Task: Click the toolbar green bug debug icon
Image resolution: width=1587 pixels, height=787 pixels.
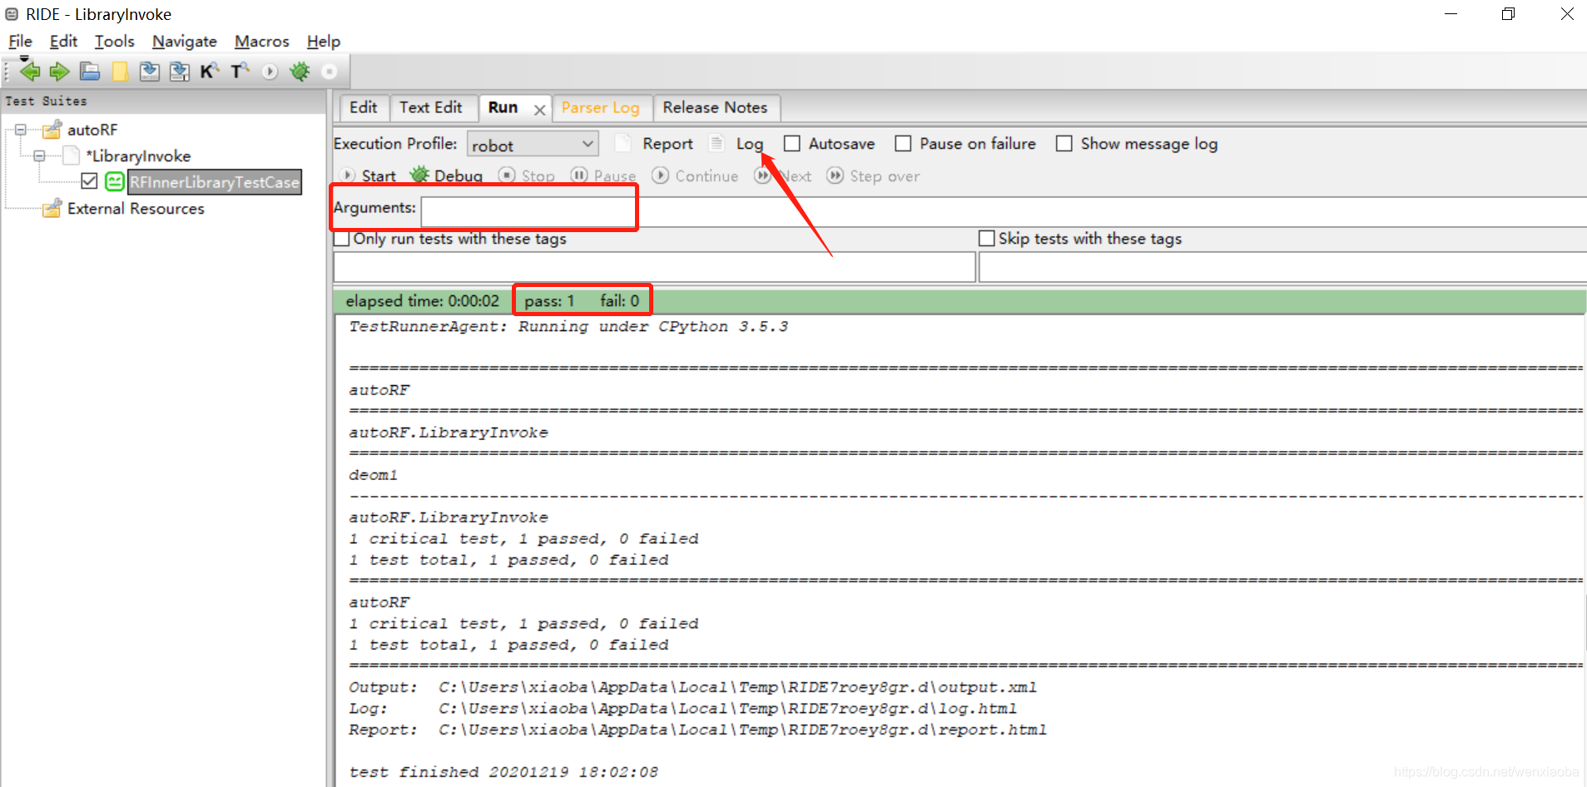Action: (x=300, y=72)
